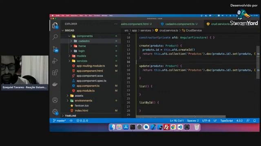The height and width of the screenshot is (146, 261).
Task: Open the Selection menu in menu bar
Action: click(74, 15)
